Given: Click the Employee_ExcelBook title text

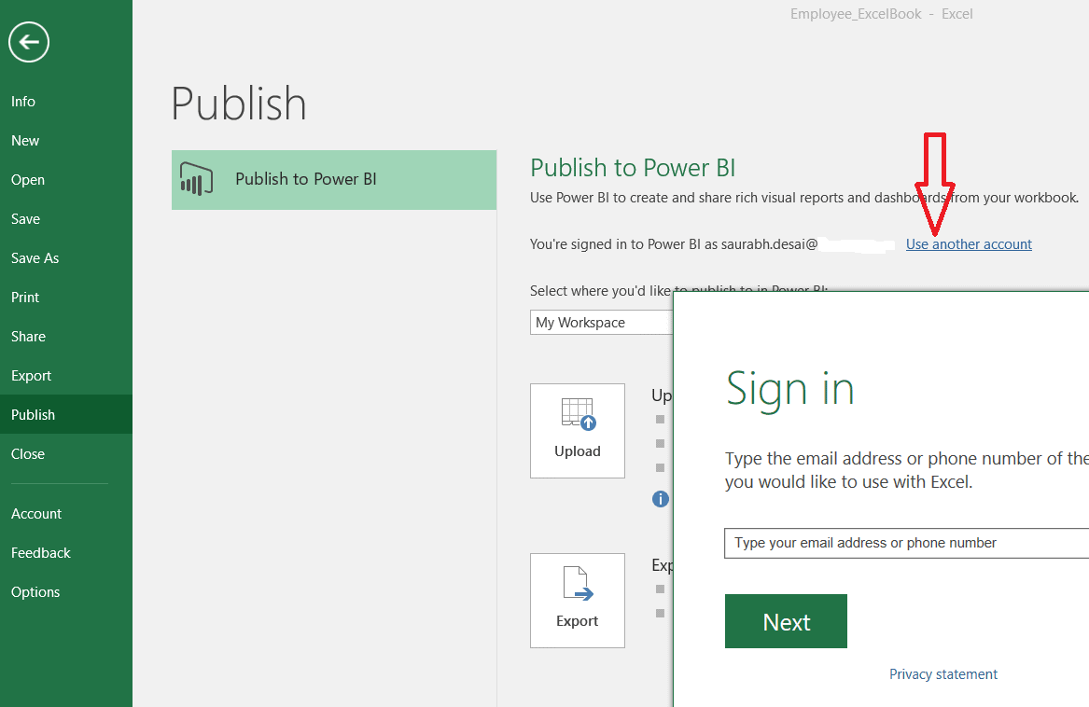Looking at the screenshot, I should 856,14.
